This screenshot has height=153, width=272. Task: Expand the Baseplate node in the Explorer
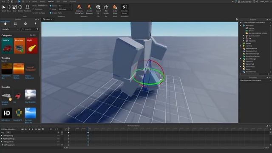pos(244,41)
